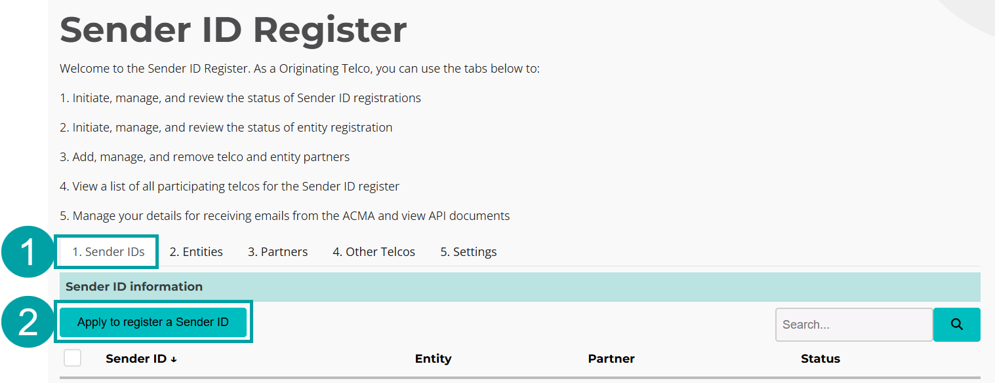This screenshot has width=995, height=383.
Task: Click the Sender ID Register page heading
Action: pos(233,29)
